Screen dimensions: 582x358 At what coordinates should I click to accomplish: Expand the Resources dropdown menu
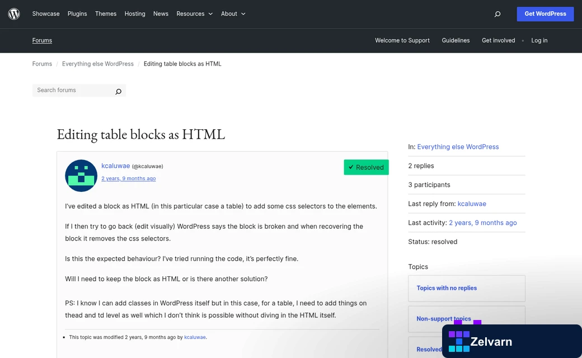tap(195, 14)
